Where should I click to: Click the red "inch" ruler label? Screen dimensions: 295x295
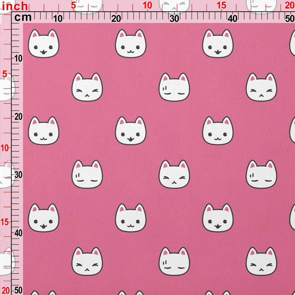coord(15,6)
